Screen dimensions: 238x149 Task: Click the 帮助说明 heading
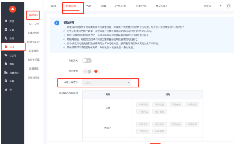[x=69, y=22]
